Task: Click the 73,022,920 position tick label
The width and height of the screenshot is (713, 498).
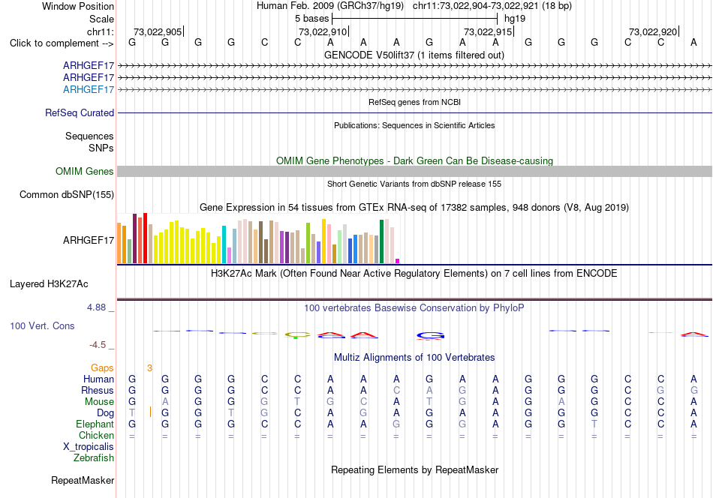Action: [x=652, y=31]
